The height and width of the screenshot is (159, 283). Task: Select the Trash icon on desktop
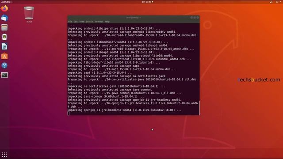pos(29,15)
